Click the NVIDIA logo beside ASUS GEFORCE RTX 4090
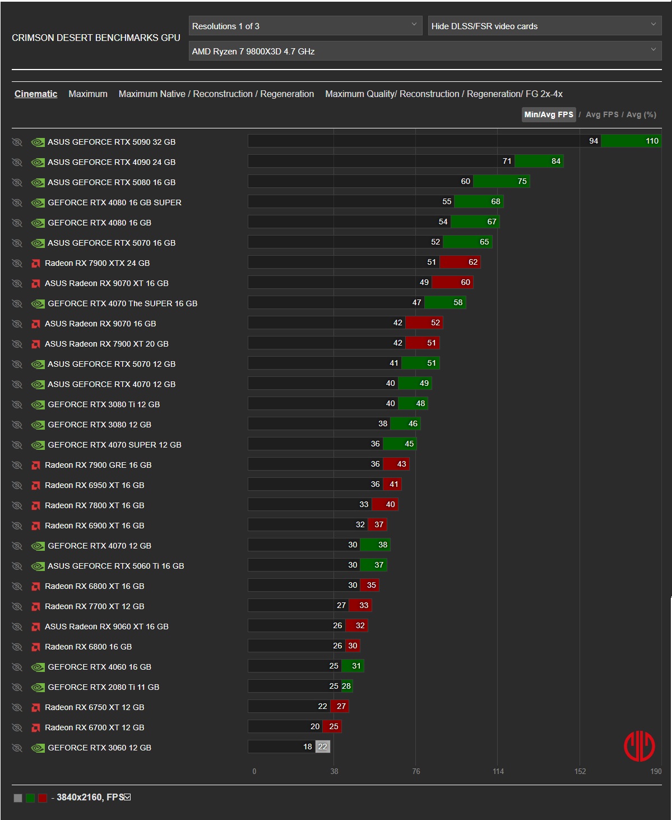 pyautogui.click(x=38, y=163)
